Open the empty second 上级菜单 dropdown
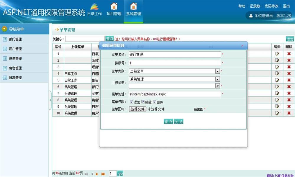 (x=174, y=86)
